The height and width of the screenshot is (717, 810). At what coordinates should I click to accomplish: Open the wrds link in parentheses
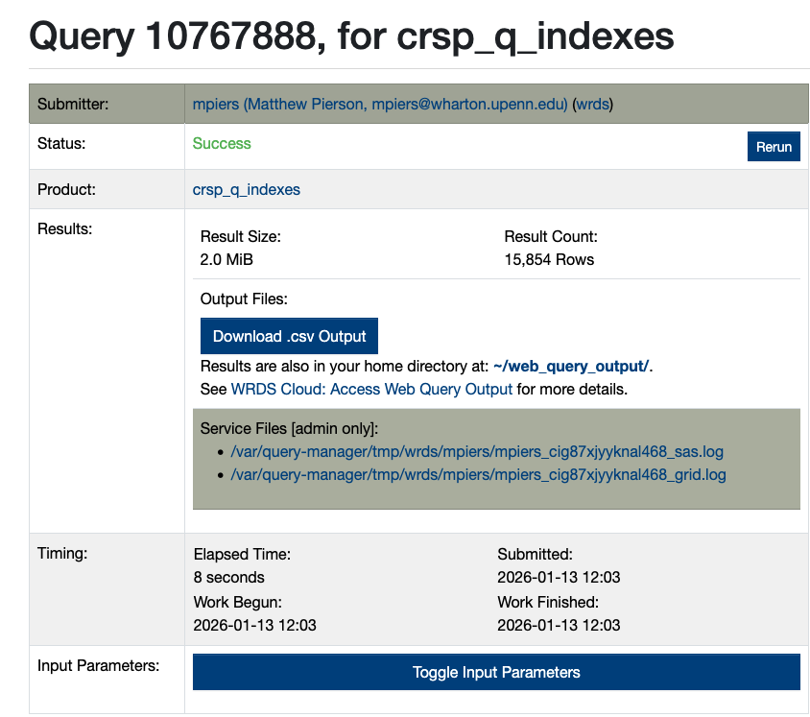(x=592, y=104)
